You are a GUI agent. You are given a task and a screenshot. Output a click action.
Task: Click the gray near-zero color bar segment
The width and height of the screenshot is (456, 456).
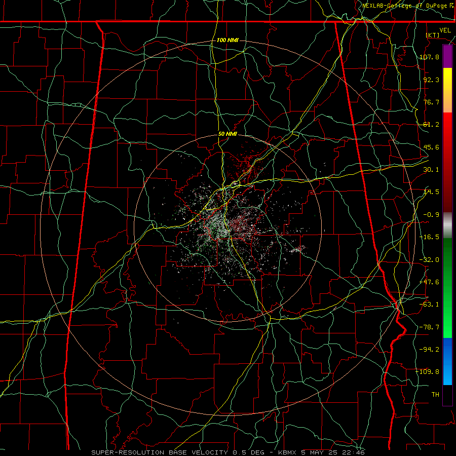(x=447, y=225)
